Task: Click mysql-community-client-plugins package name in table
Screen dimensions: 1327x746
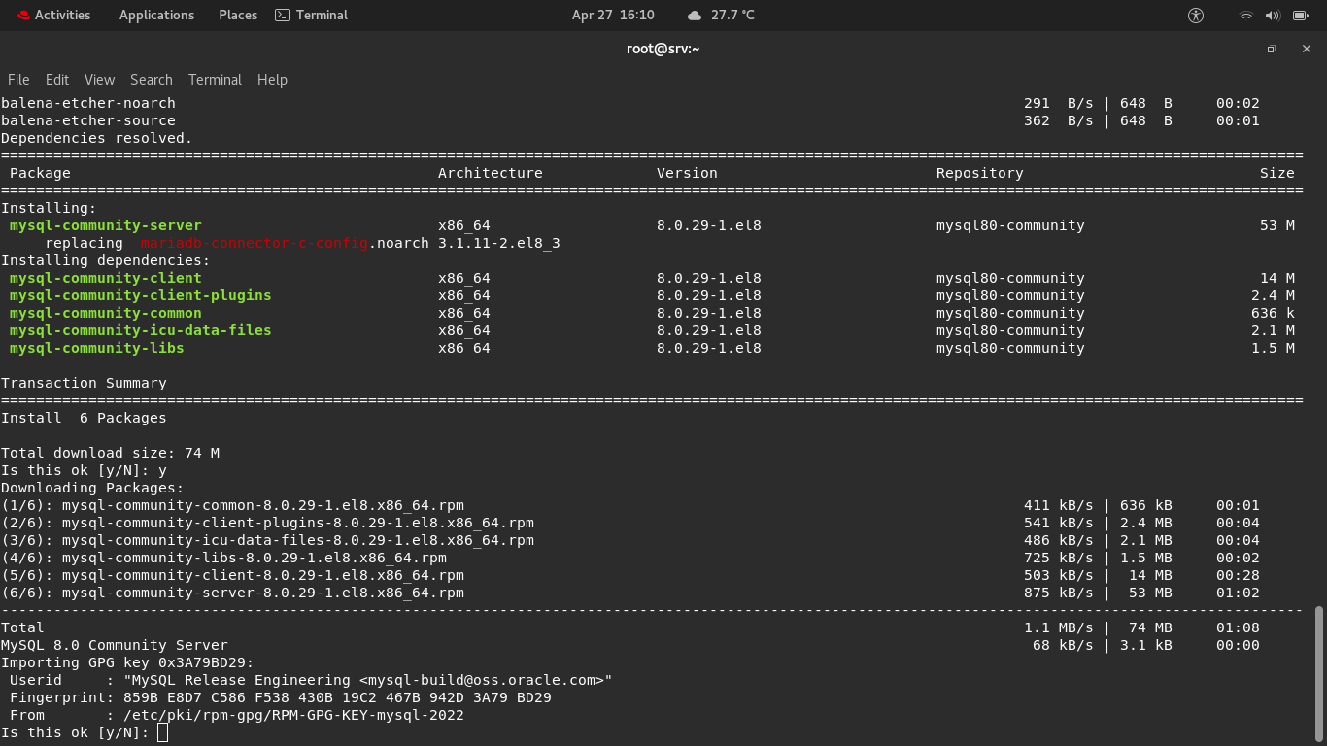Action: tap(141, 295)
